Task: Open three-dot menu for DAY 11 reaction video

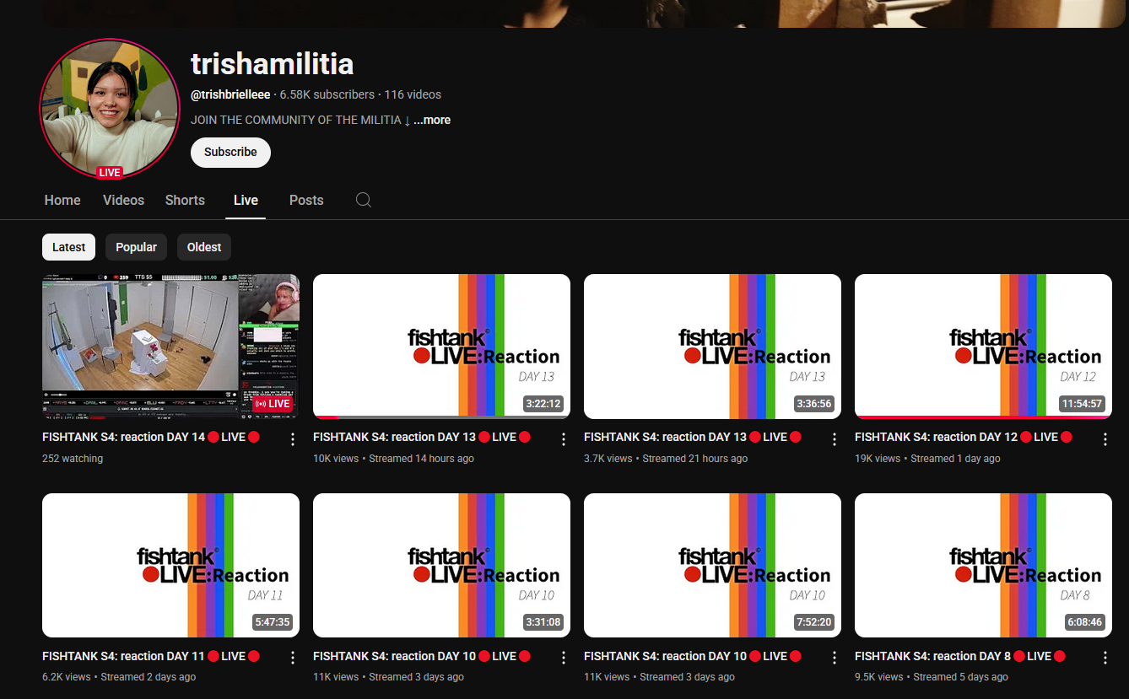Action: 293,659
